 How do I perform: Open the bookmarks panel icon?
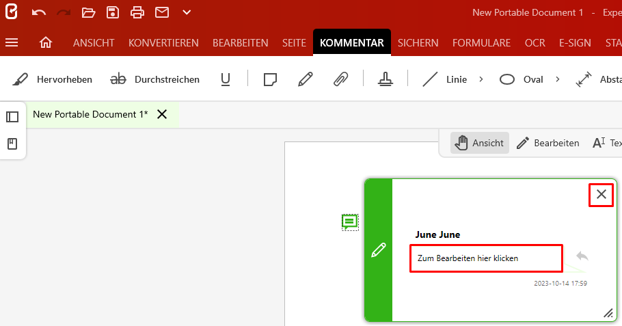(12, 144)
